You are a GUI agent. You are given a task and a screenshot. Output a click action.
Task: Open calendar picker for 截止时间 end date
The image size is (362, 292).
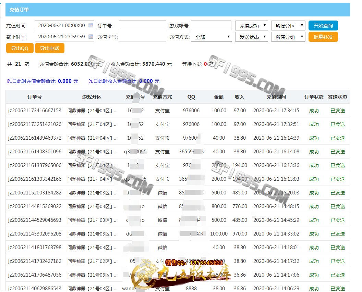tap(91, 37)
